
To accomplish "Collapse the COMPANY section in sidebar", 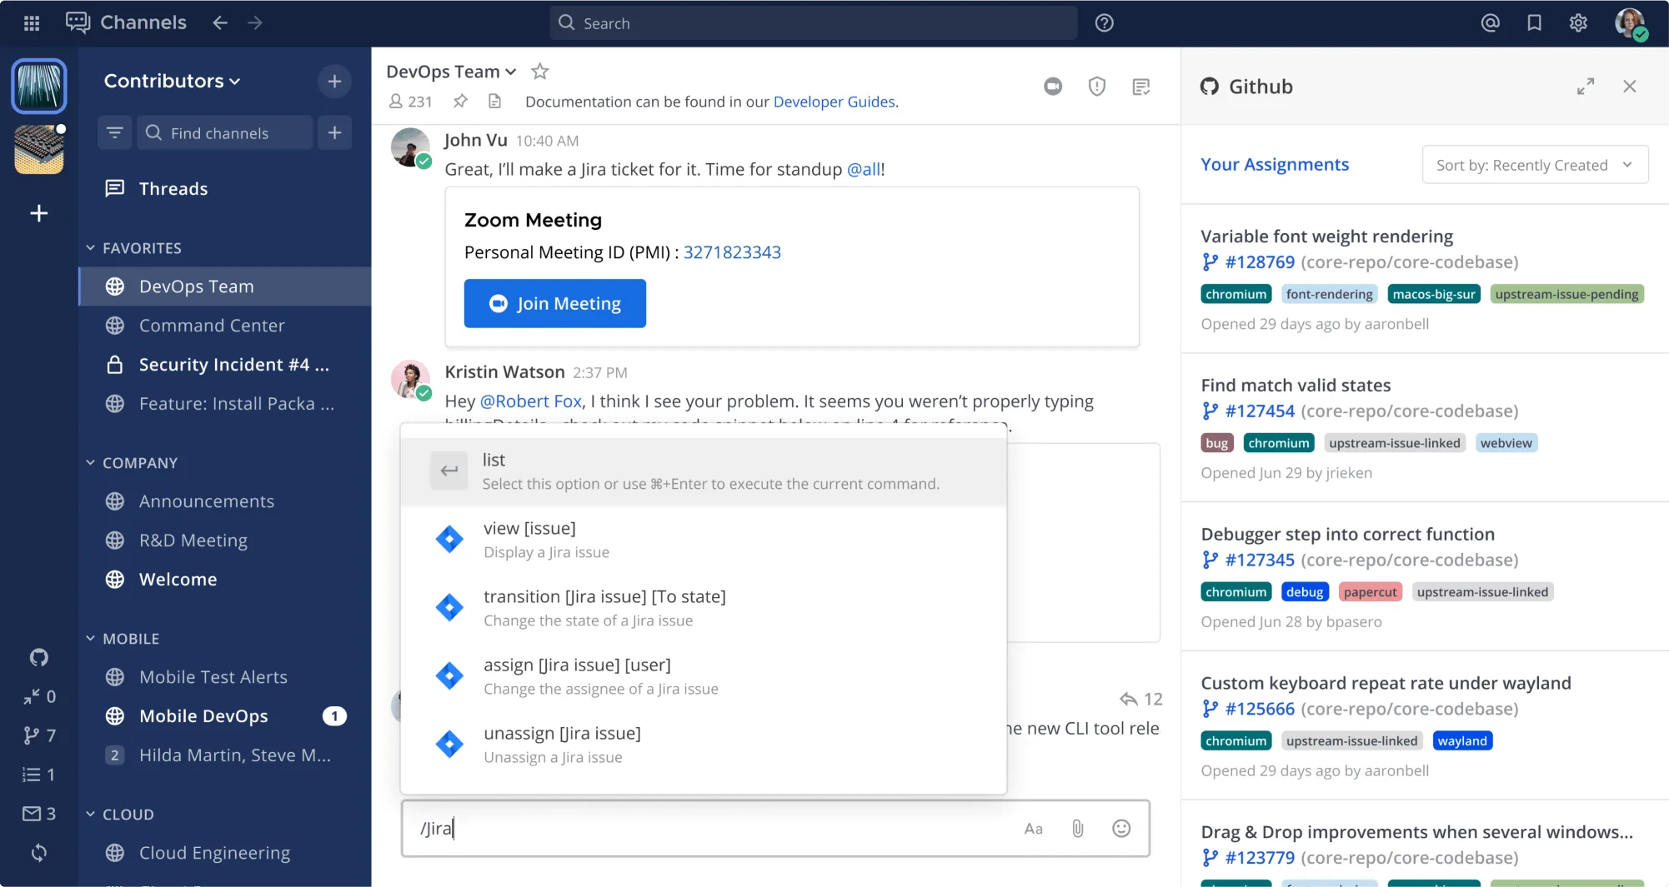I will tap(90, 462).
